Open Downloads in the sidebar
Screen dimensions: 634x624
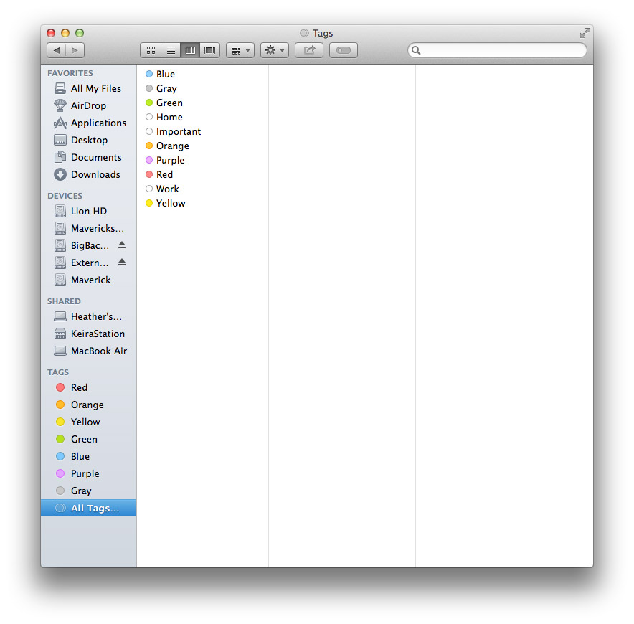[88, 174]
